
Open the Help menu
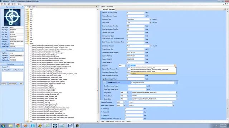point(19,4)
